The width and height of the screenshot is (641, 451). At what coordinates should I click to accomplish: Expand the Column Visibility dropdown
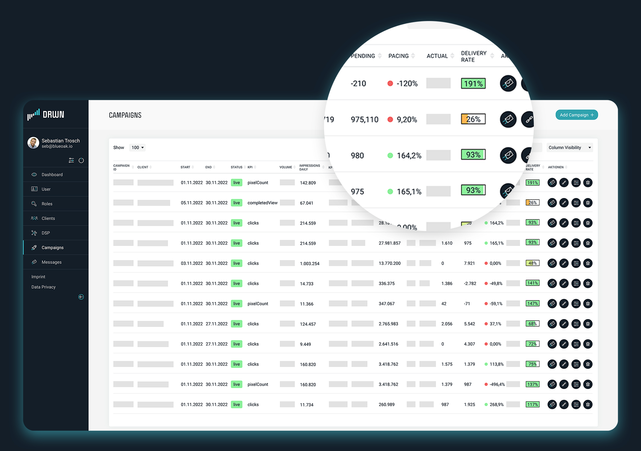click(570, 148)
